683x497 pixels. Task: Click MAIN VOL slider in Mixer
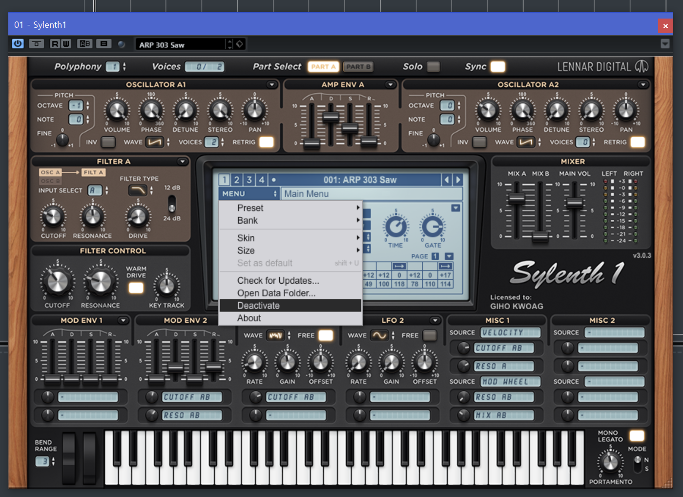click(x=575, y=203)
